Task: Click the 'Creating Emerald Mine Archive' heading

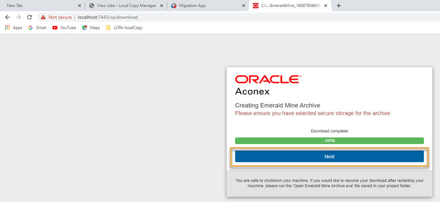Action: tap(278, 105)
